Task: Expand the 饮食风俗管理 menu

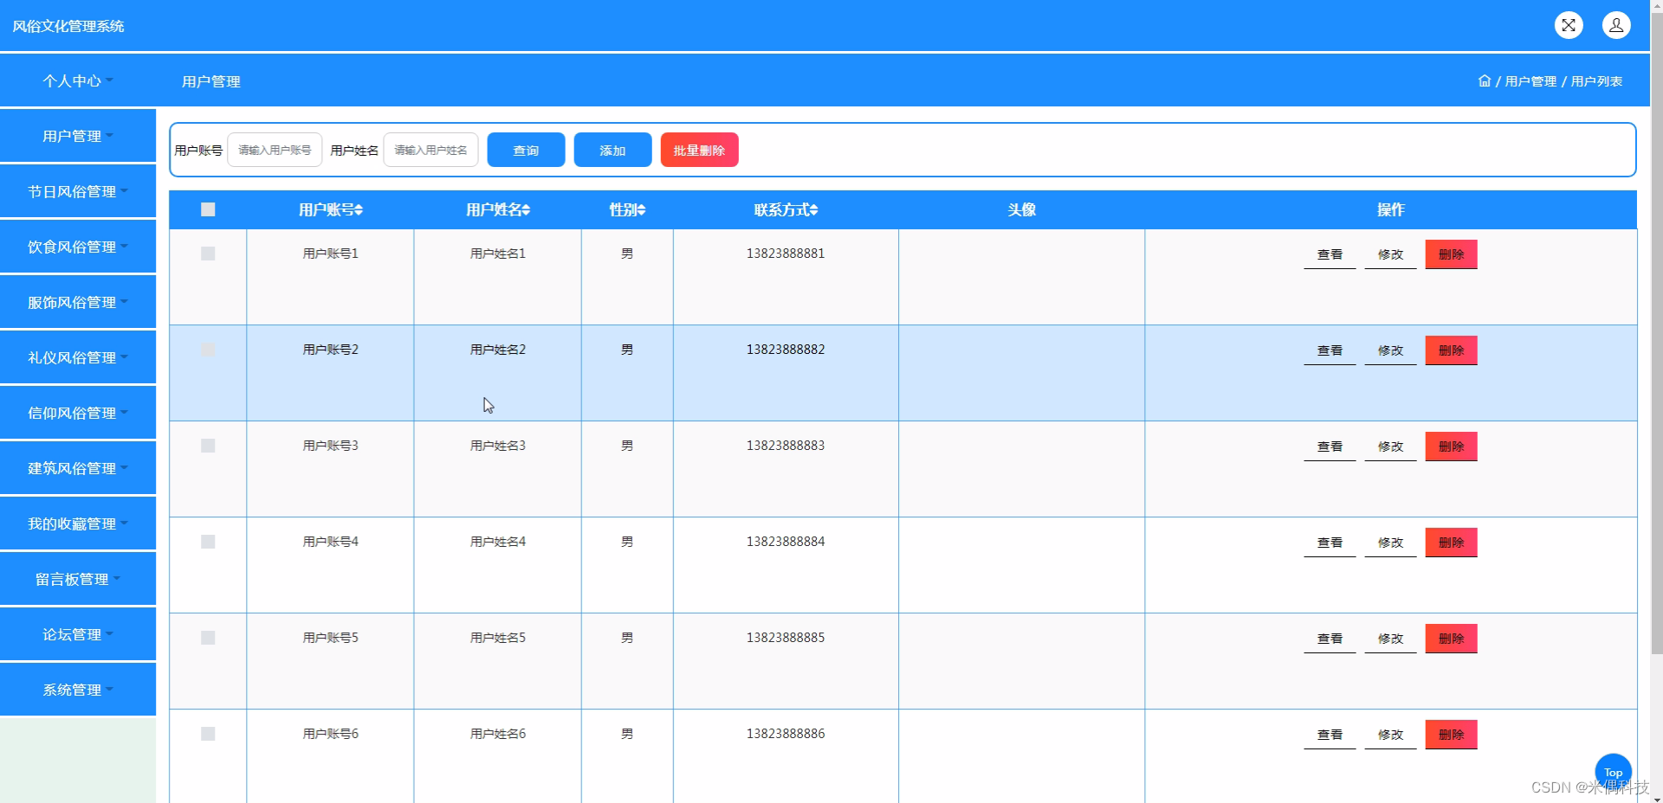Action: (78, 247)
